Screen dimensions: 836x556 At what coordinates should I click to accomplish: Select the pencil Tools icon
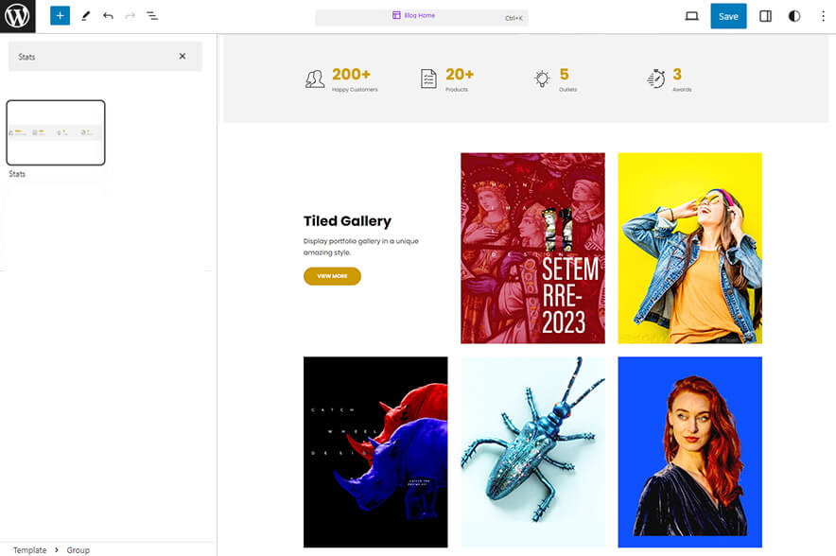(85, 16)
